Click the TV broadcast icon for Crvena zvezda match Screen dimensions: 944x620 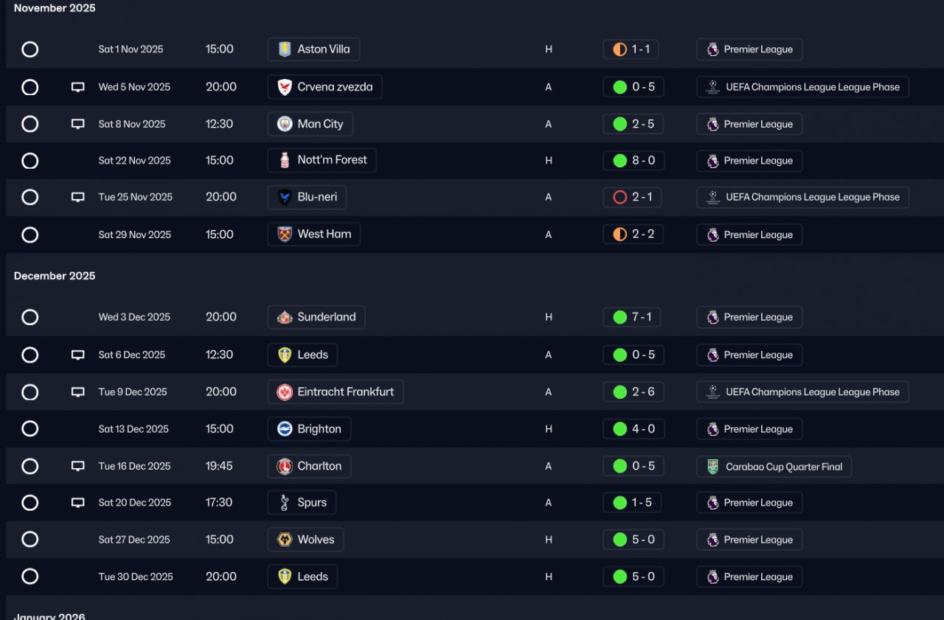point(77,87)
